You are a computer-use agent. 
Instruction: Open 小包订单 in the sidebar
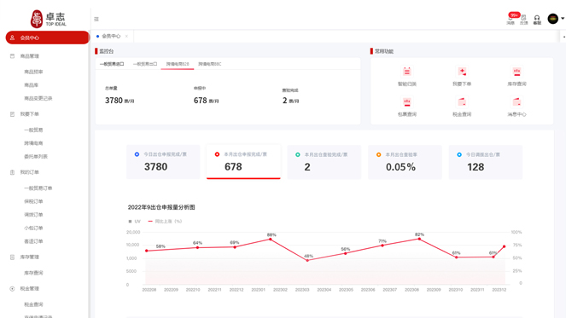33,228
